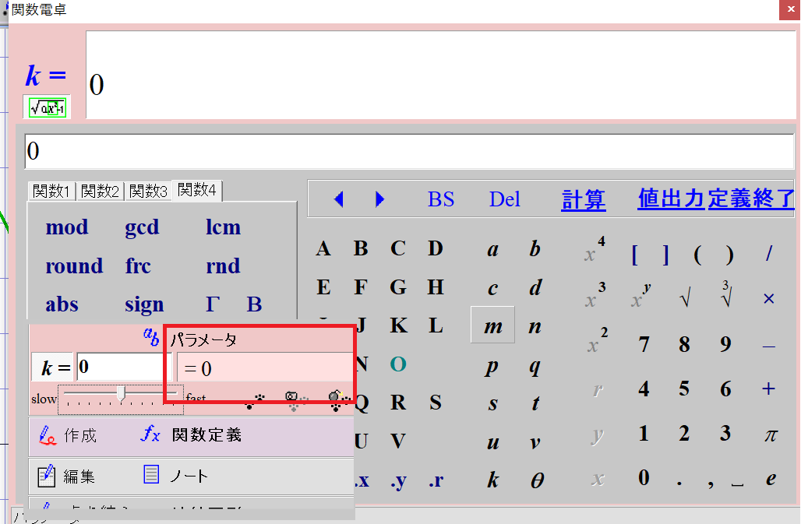Move cursor right with the right arrow

[379, 199]
